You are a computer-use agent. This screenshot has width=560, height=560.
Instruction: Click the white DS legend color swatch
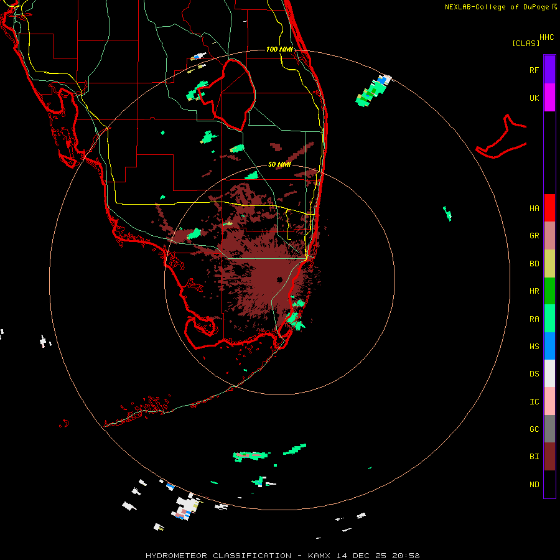click(549, 373)
